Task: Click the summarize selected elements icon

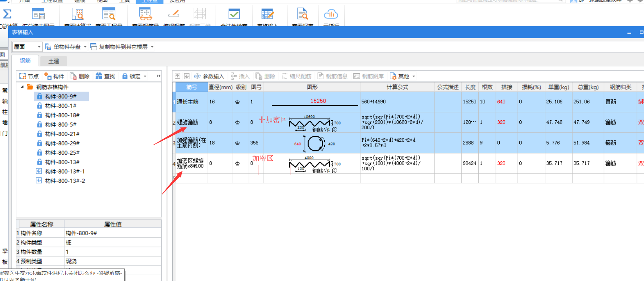Action: tap(38, 14)
